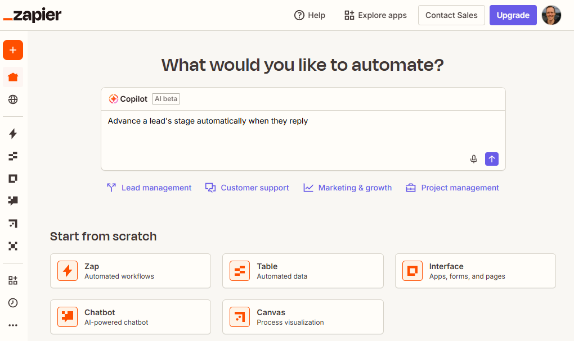The image size is (574, 341).
Task: Open the Apps grid icon in sidebar
Action: coord(13,280)
